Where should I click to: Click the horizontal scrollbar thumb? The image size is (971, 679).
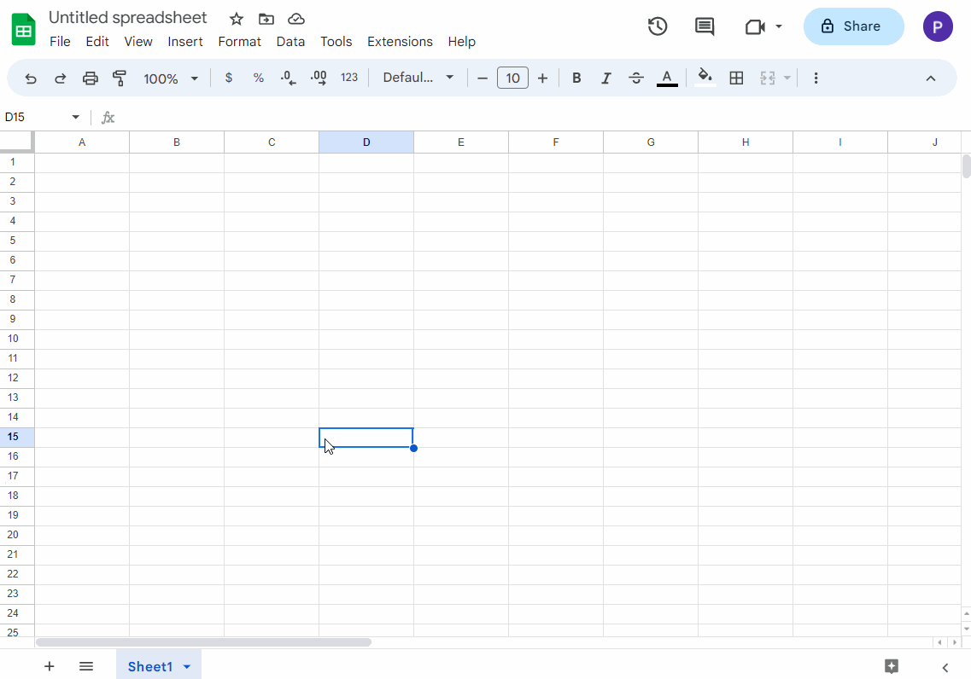(204, 642)
